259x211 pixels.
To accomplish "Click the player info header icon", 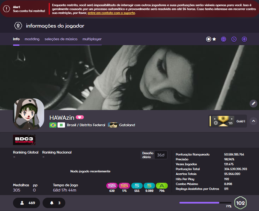I will click(18, 26).
